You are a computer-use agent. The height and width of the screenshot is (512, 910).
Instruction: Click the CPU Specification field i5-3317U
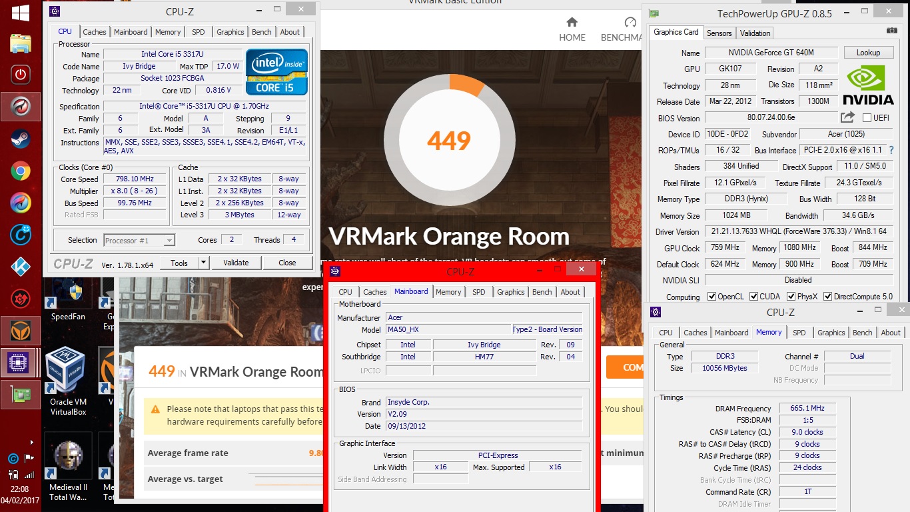pyautogui.click(x=205, y=106)
